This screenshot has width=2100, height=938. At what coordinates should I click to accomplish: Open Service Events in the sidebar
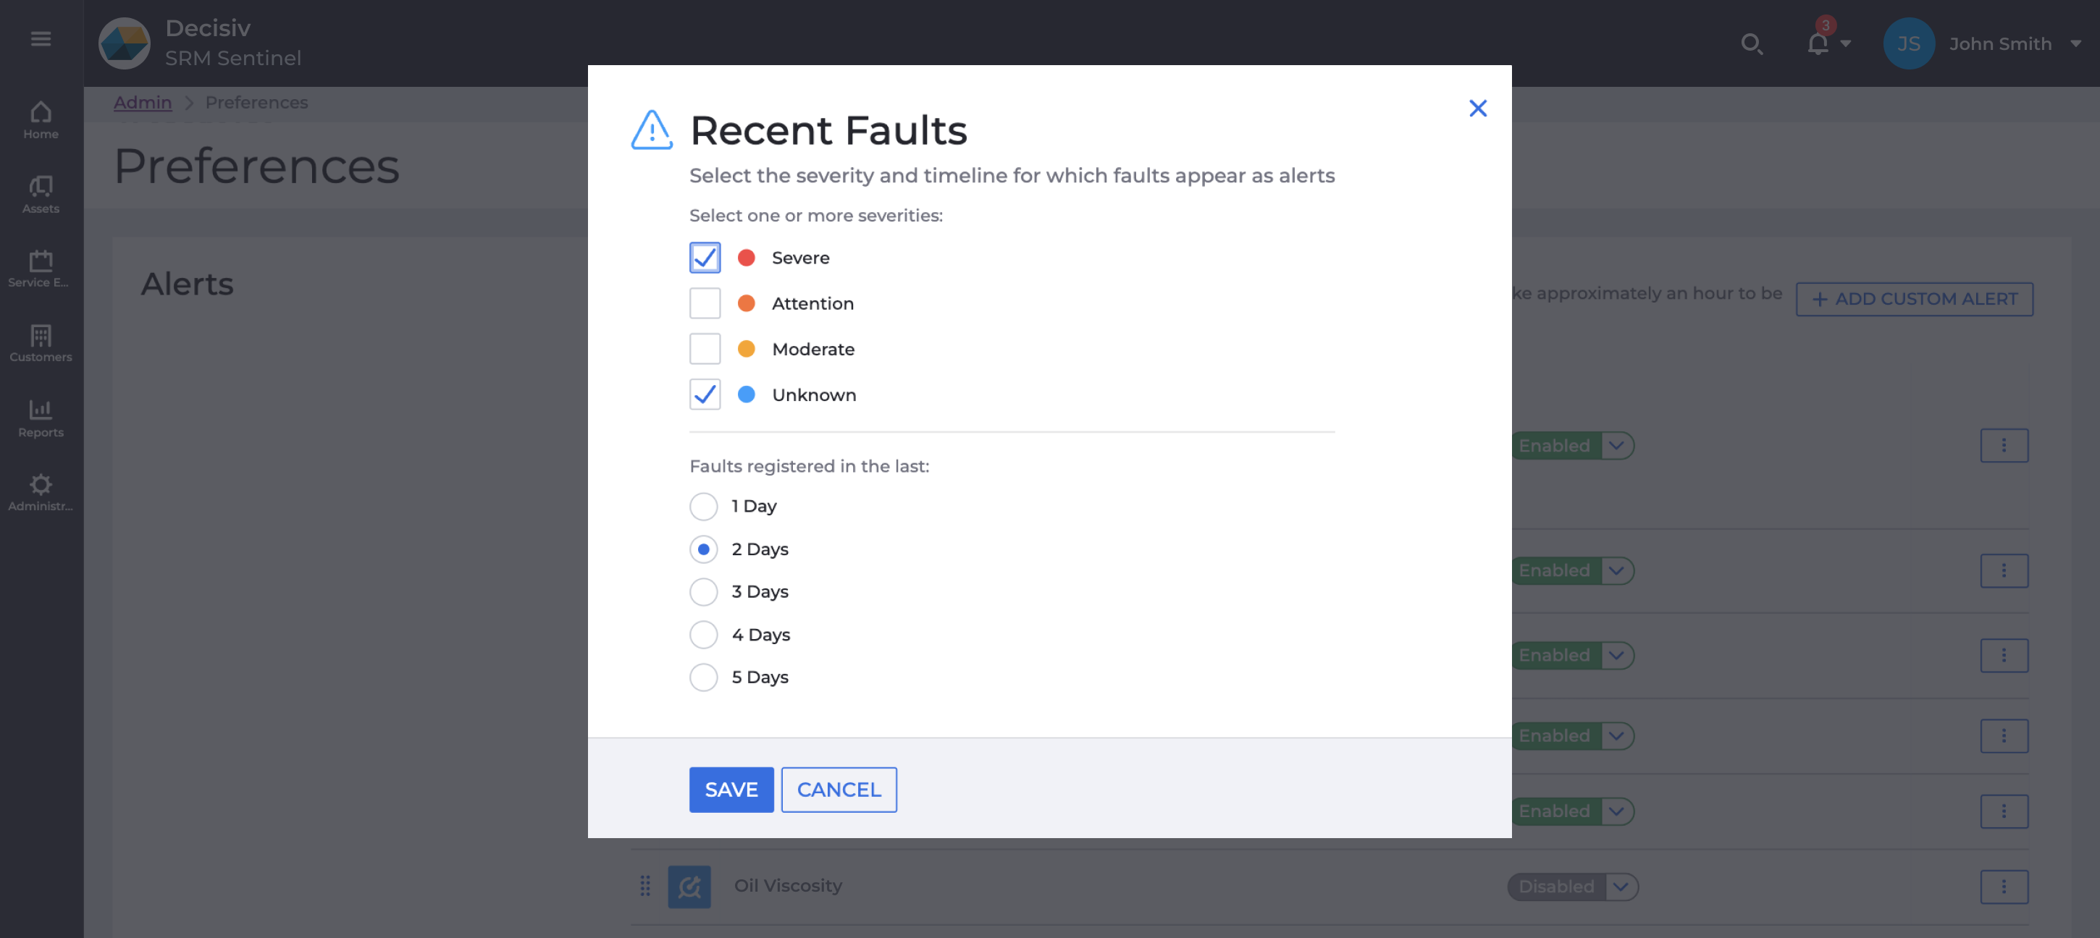(41, 268)
